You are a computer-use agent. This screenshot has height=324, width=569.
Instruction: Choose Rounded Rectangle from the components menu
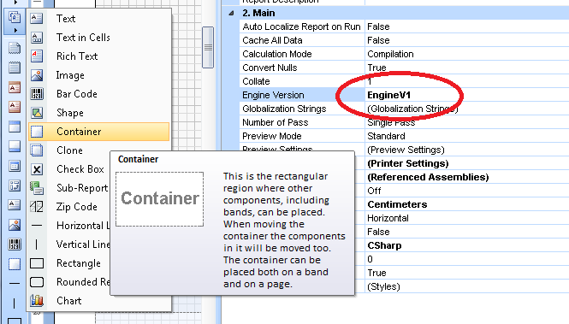(x=69, y=282)
